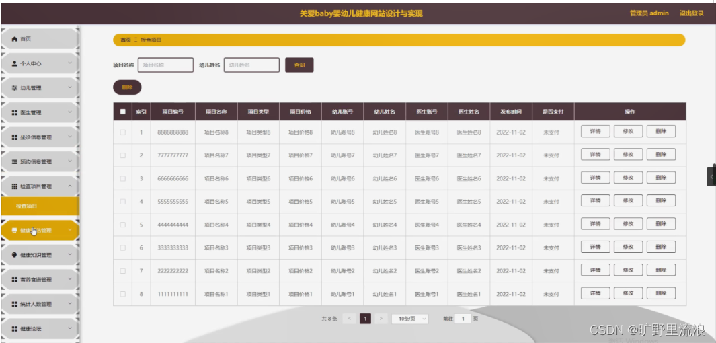The width and height of the screenshot is (716, 343).
Task: Click 首页 in the breadcrumb bar
Action: tap(126, 40)
